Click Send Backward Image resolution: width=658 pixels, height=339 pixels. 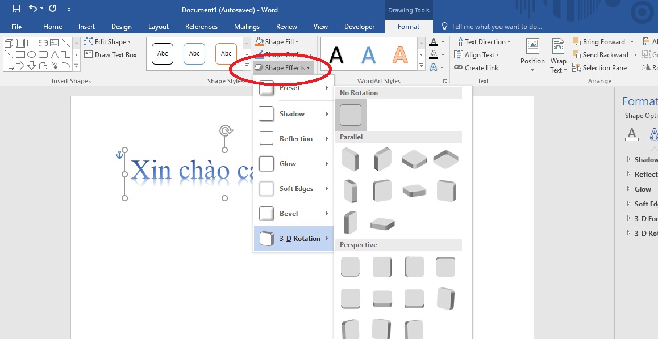click(601, 55)
